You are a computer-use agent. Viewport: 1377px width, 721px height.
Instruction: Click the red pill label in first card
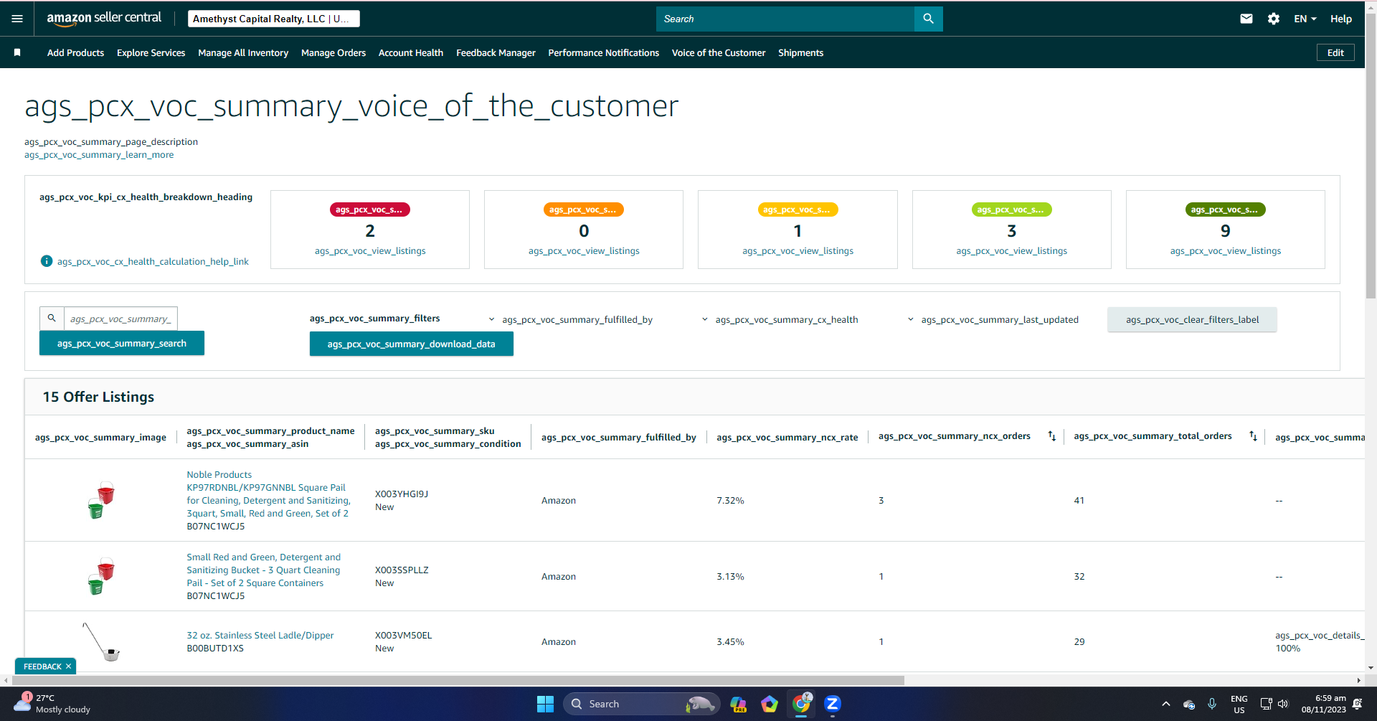[370, 209]
